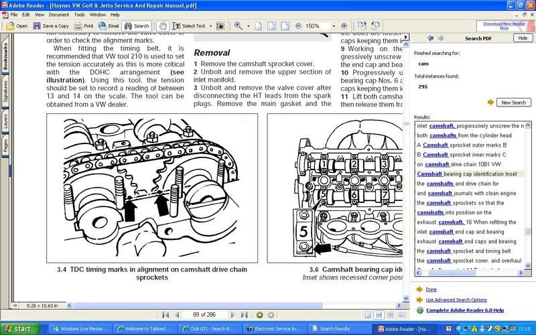
Task: Switch to Electronic Service Info taskbar item
Action: click(x=275, y=329)
